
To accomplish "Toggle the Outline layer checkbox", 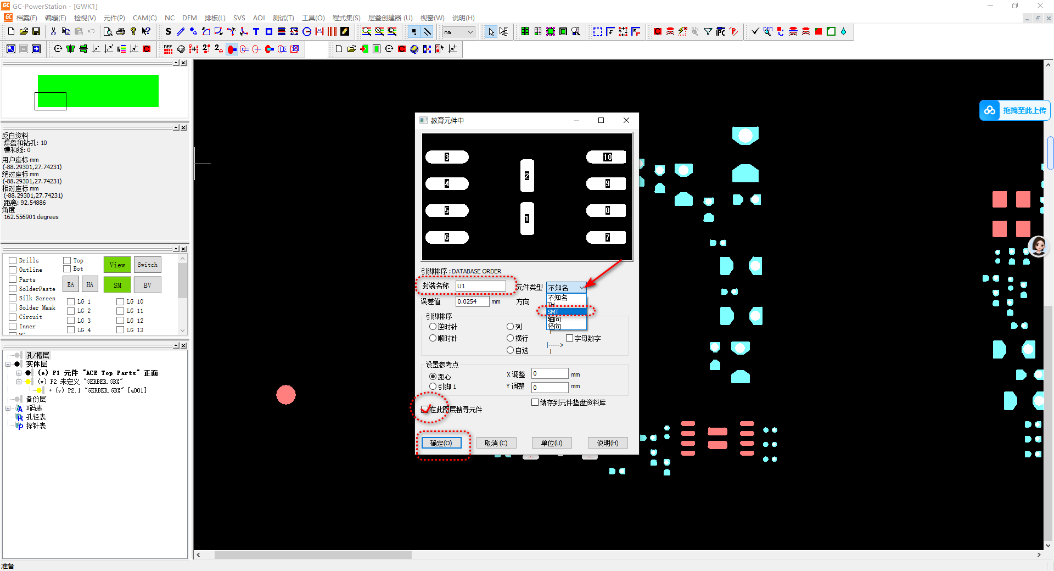I will pos(13,270).
